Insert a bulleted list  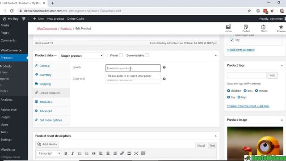pos(80,153)
